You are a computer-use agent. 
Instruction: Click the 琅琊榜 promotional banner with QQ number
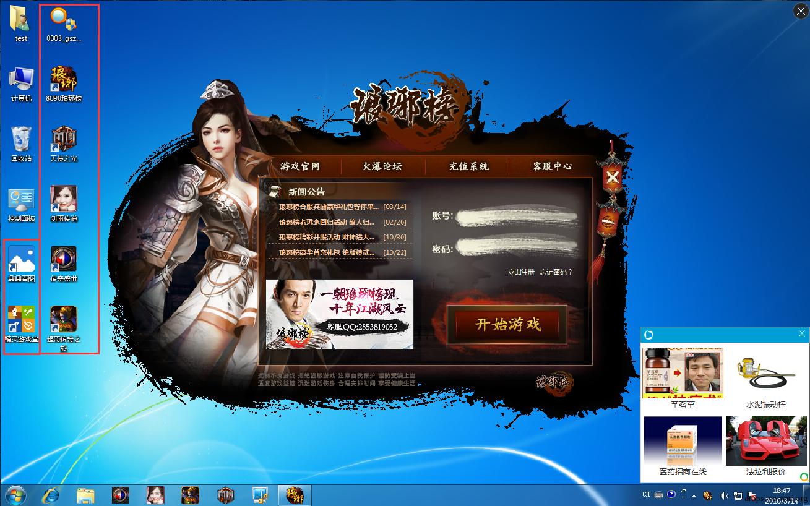tap(340, 314)
